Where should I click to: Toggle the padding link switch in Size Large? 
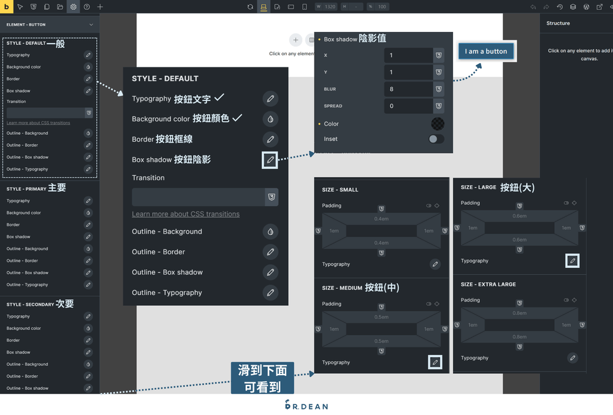[x=566, y=203]
